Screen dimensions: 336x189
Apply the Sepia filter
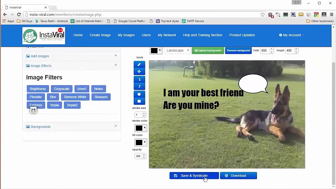point(54,105)
